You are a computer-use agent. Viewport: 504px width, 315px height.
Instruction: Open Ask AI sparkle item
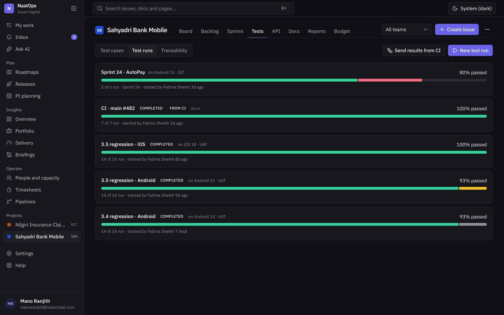(42, 49)
